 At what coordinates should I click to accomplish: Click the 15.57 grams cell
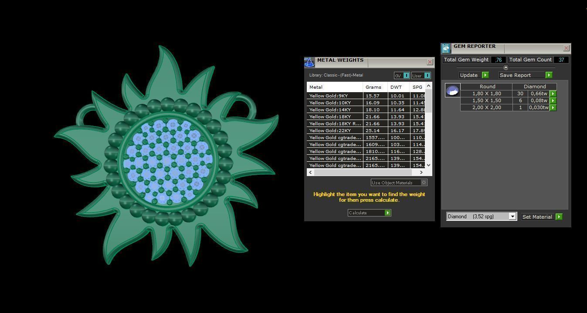click(x=375, y=96)
